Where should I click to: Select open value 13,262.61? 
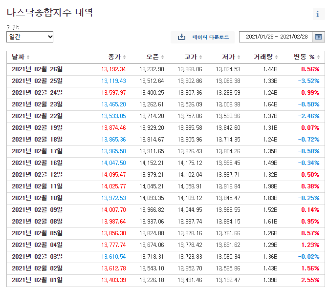coord(152,104)
